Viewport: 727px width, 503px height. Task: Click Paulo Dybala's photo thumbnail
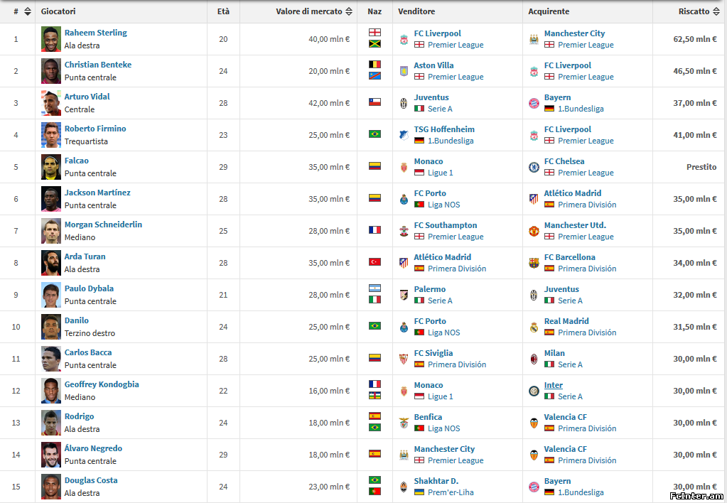pos(51,295)
